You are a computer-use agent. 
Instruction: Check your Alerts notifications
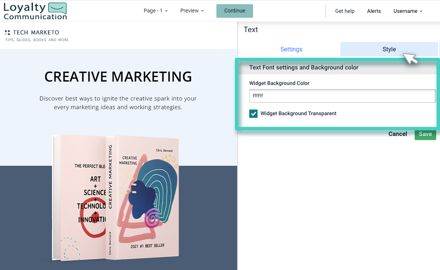(374, 11)
